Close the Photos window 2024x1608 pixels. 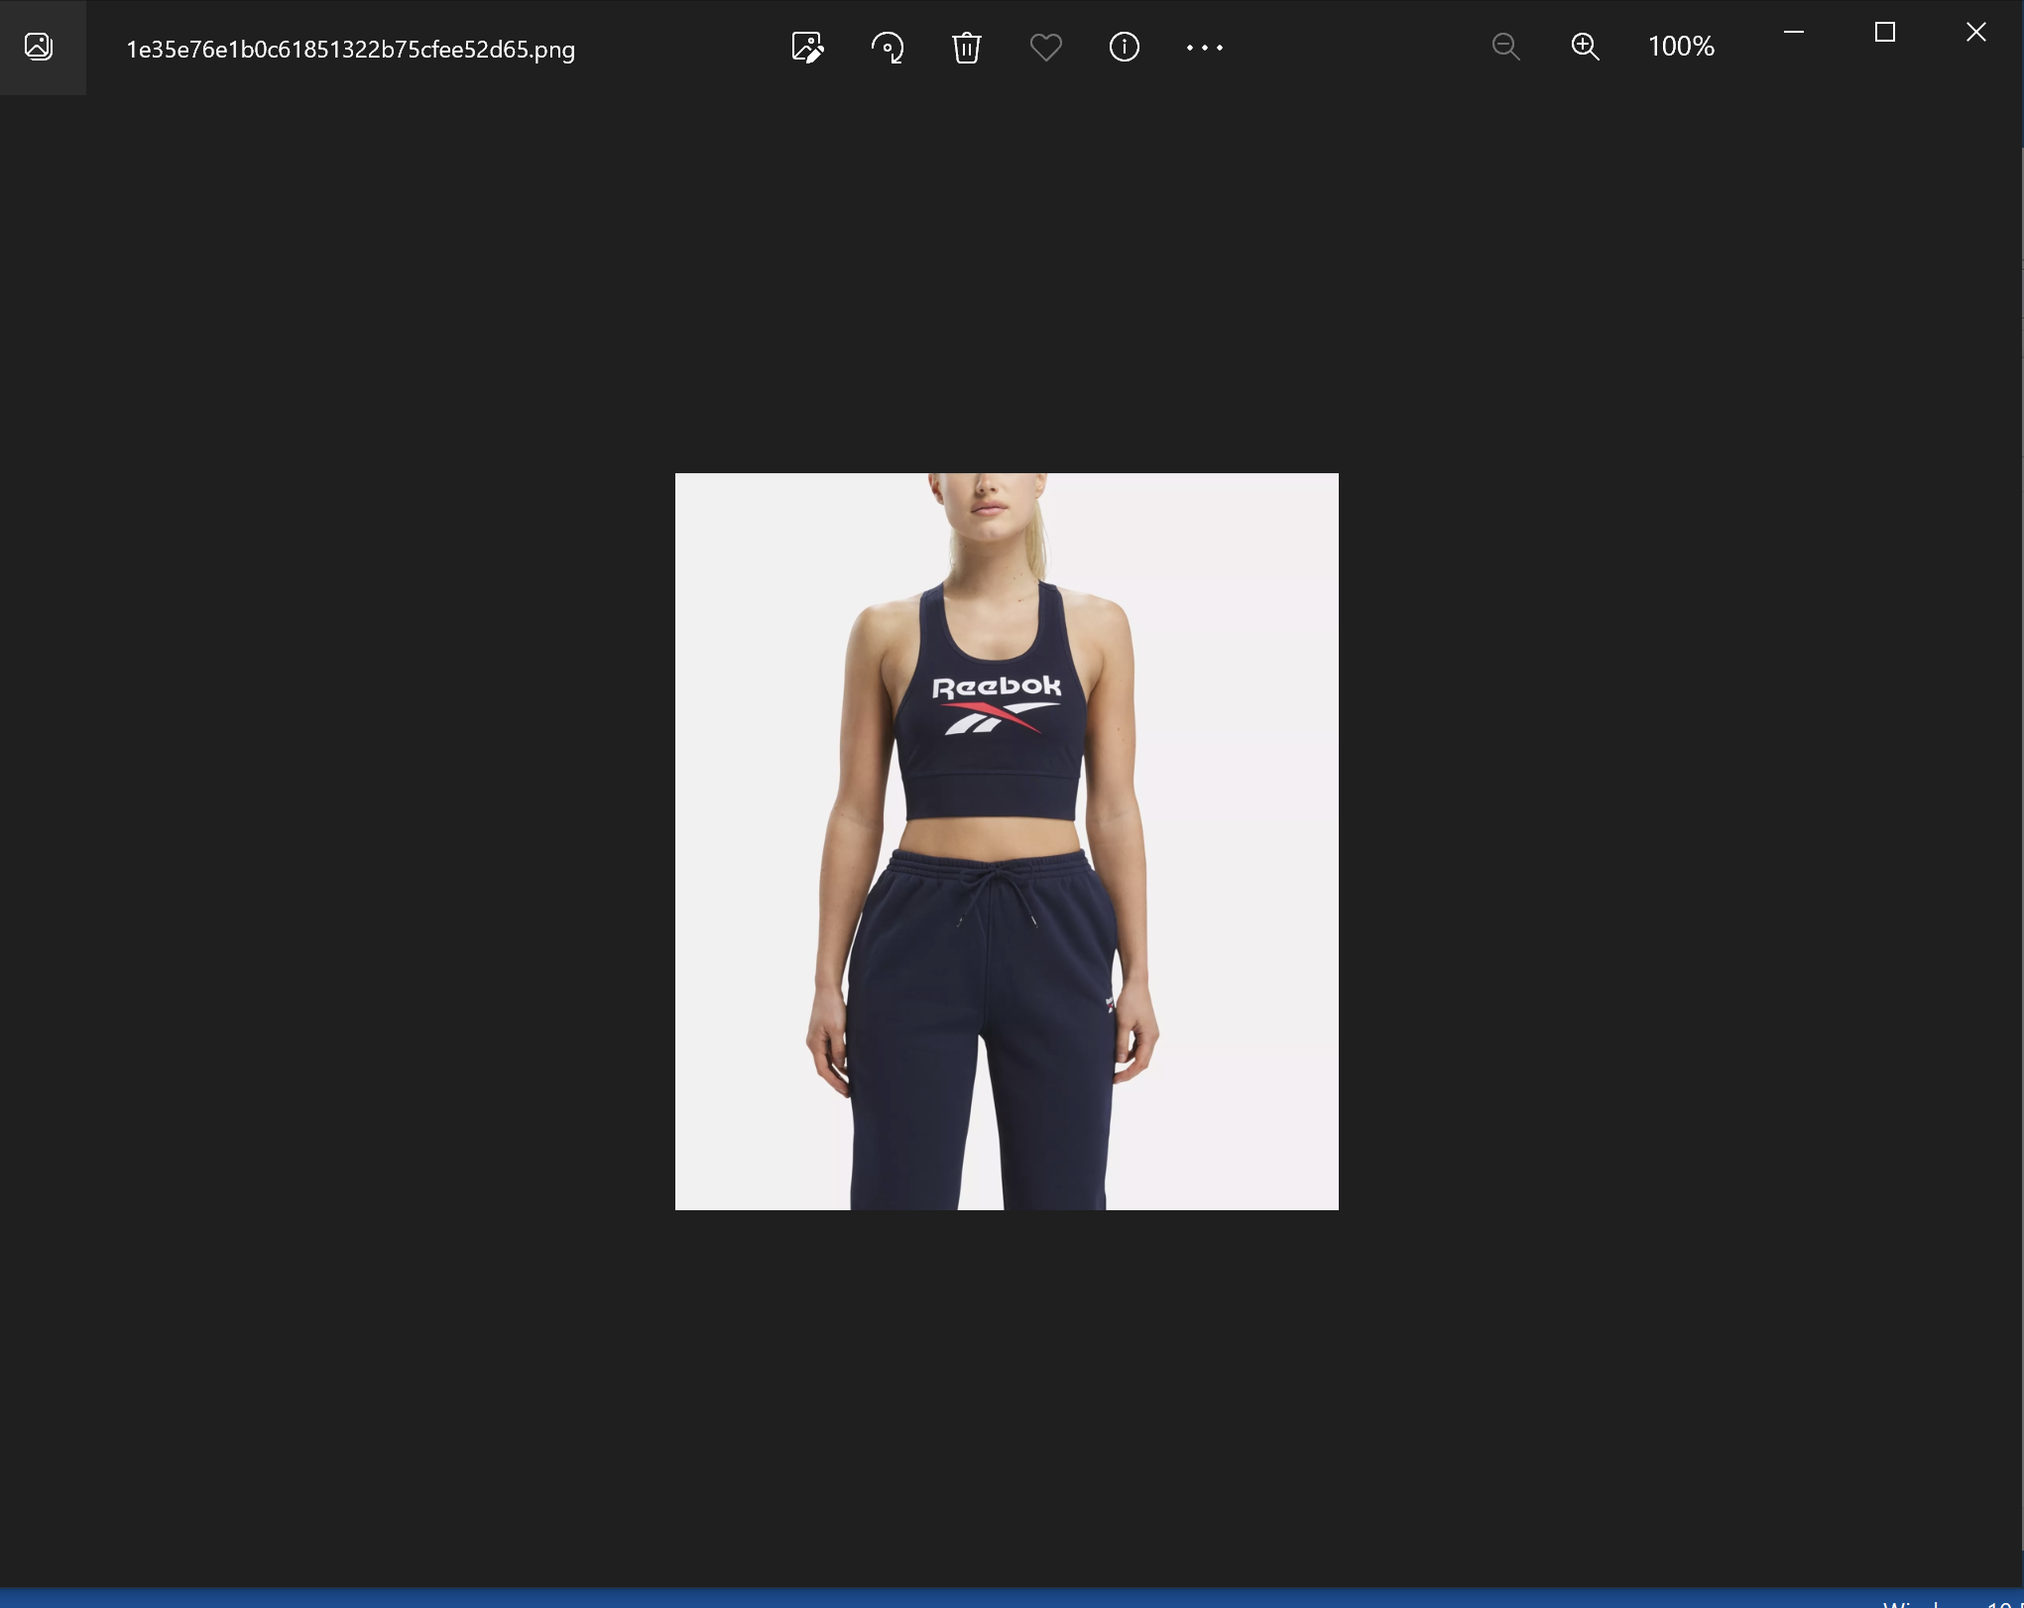pos(1975,33)
